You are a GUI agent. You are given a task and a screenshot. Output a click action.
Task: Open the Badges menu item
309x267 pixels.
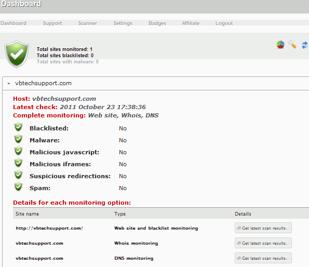tap(157, 23)
